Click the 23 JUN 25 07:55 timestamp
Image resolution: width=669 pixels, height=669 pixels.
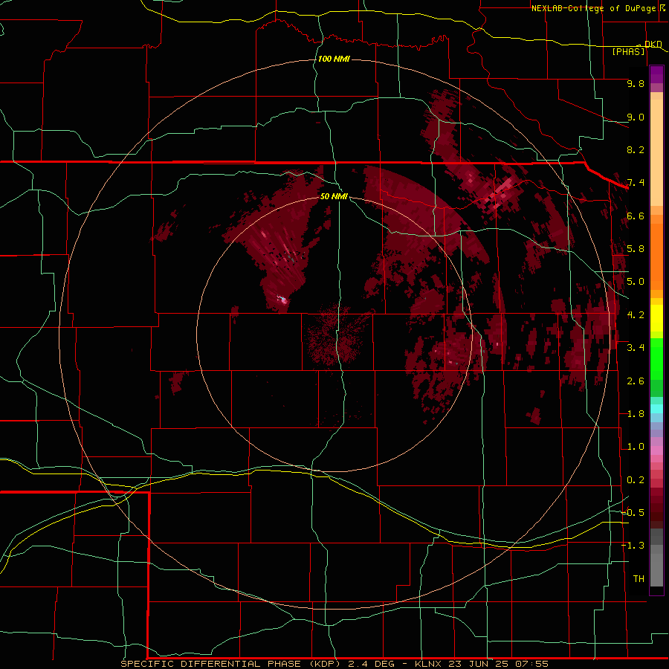pyautogui.click(x=498, y=664)
